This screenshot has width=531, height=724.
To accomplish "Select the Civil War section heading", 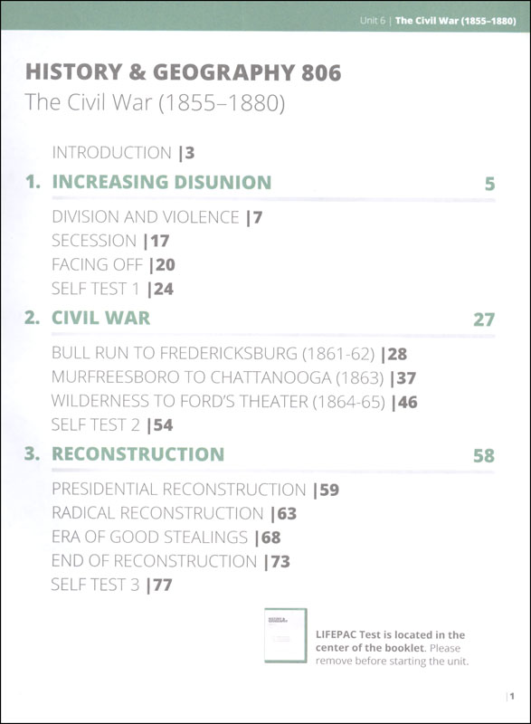I will pyautogui.click(x=100, y=319).
